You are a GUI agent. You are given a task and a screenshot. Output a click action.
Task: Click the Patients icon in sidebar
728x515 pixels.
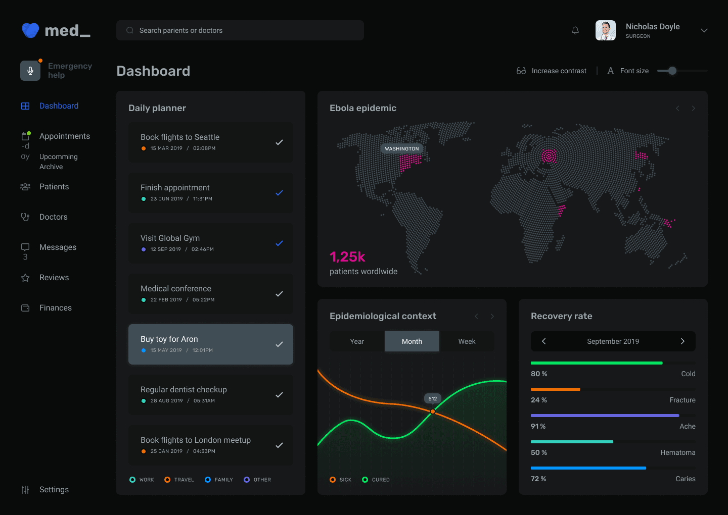point(25,186)
